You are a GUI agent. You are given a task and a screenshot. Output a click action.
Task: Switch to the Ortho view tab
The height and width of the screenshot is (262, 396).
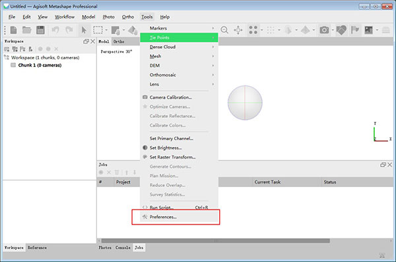[118, 41]
